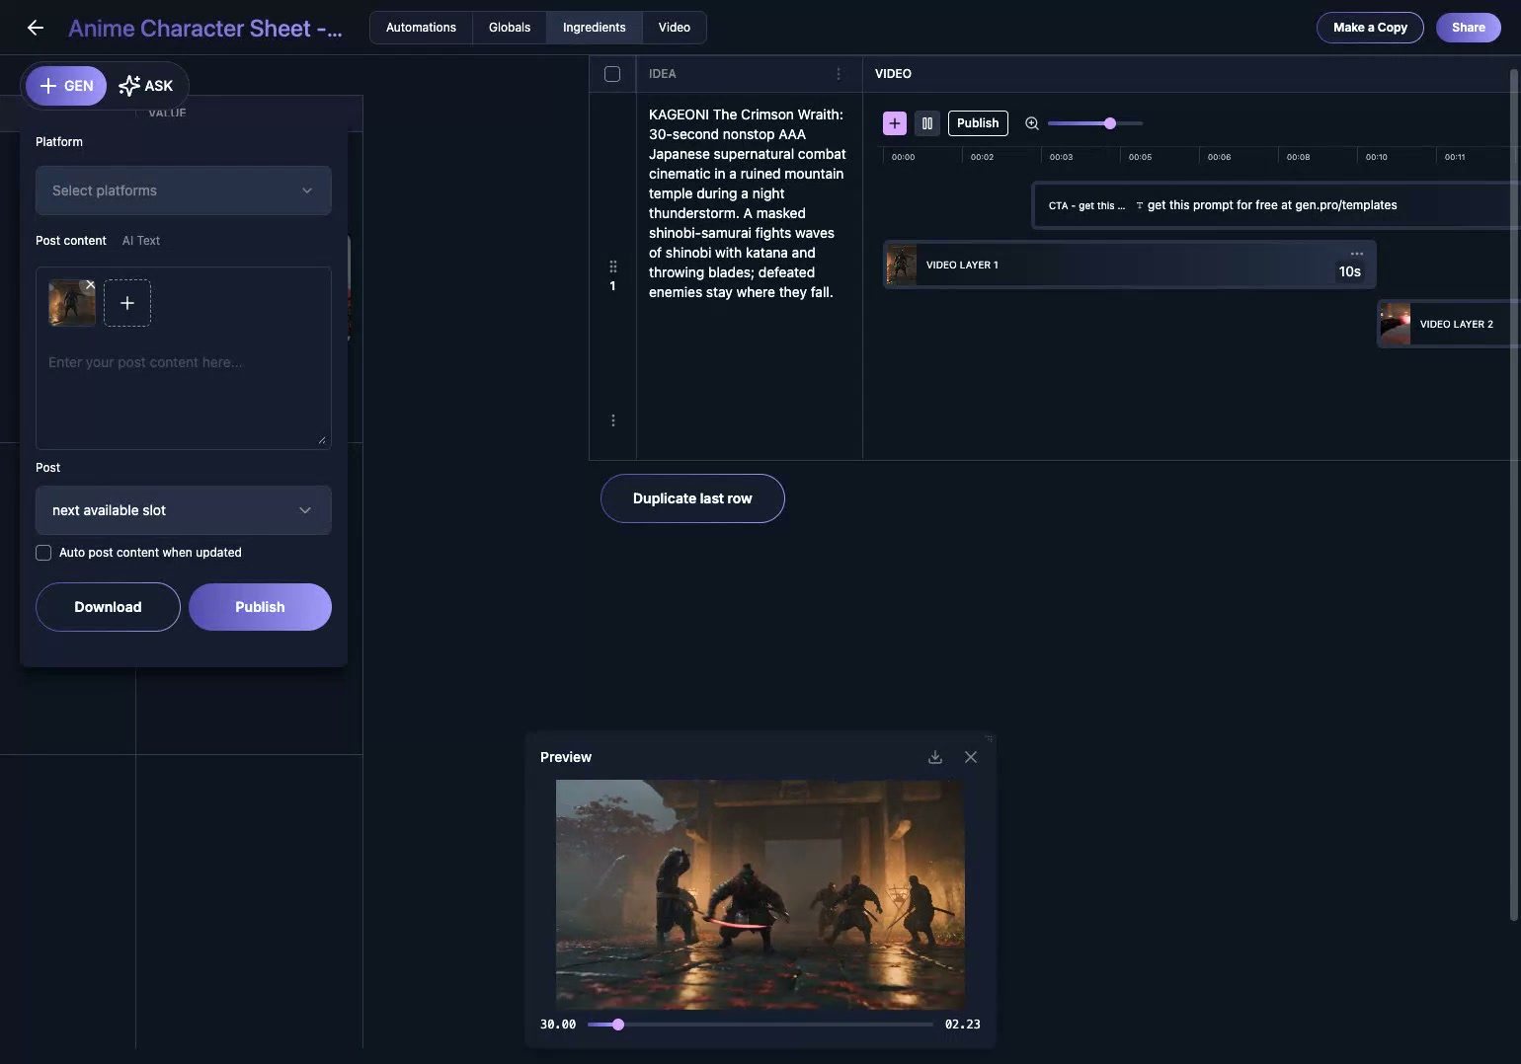The height and width of the screenshot is (1064, 1521).
Task: Click the preview video frame
Action: [x=760, y=894]
